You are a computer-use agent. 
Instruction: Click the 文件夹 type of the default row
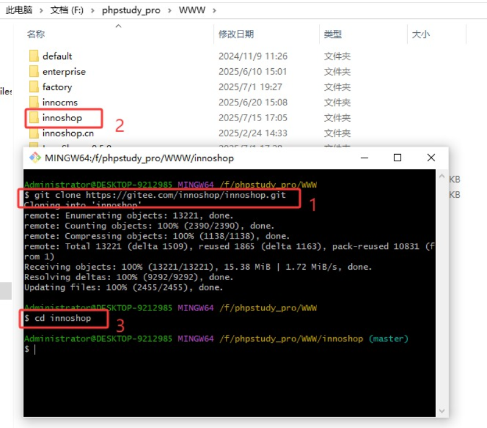(337, 56)
